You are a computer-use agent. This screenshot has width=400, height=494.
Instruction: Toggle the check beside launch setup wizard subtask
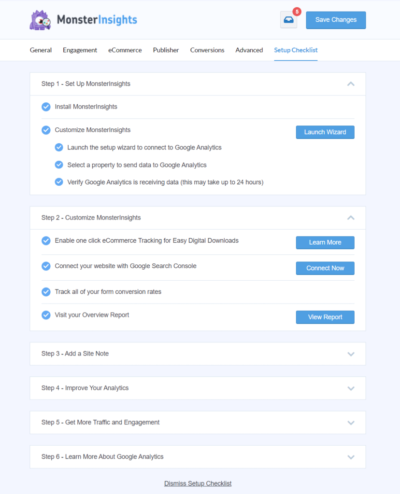58,147
